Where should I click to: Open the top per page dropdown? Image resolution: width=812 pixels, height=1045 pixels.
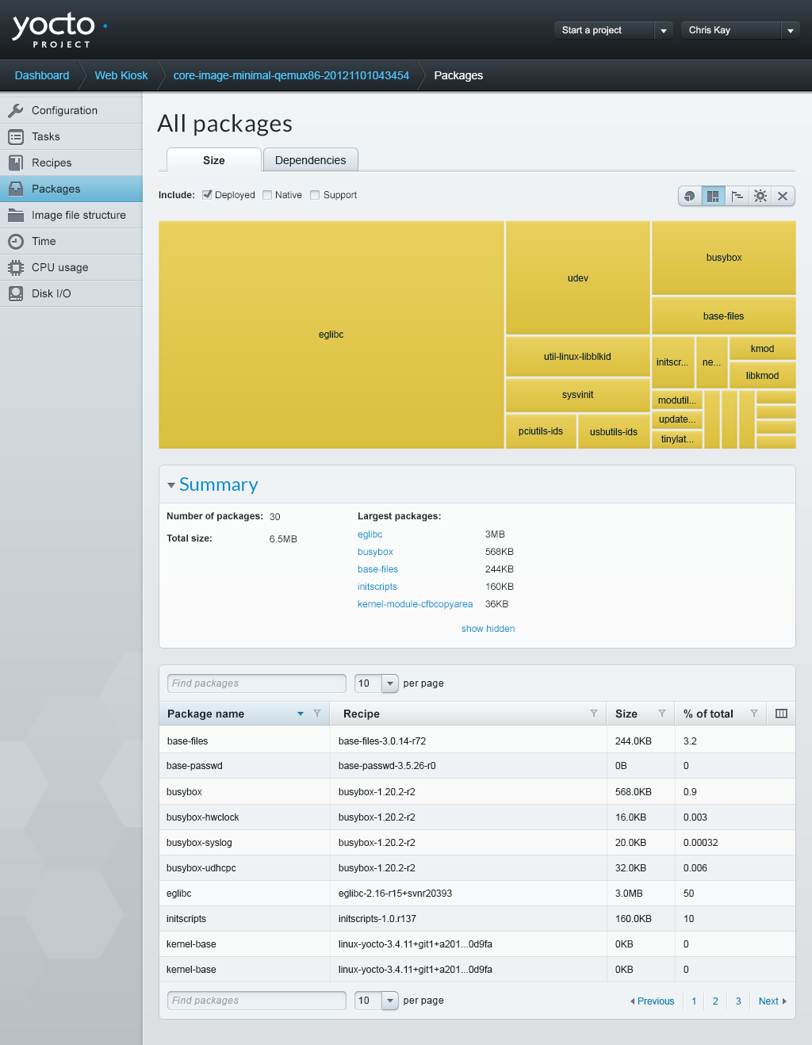click(389, 683)
